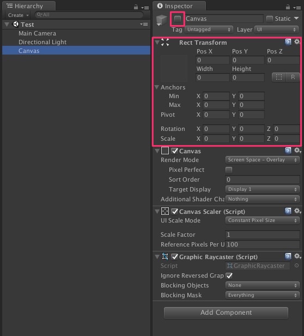The height and width of the screenshot is (336, 304).
Task: Click the Hierarchy search magnifier icon
Action: [39, 15]
